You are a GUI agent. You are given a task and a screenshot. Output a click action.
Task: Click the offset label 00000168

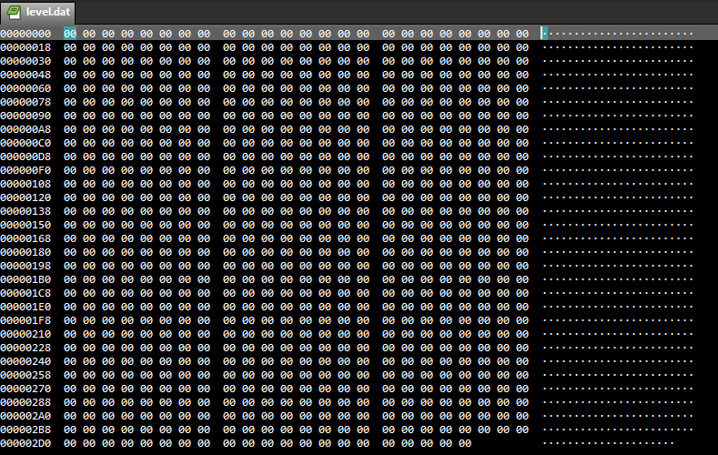[25, 238]
